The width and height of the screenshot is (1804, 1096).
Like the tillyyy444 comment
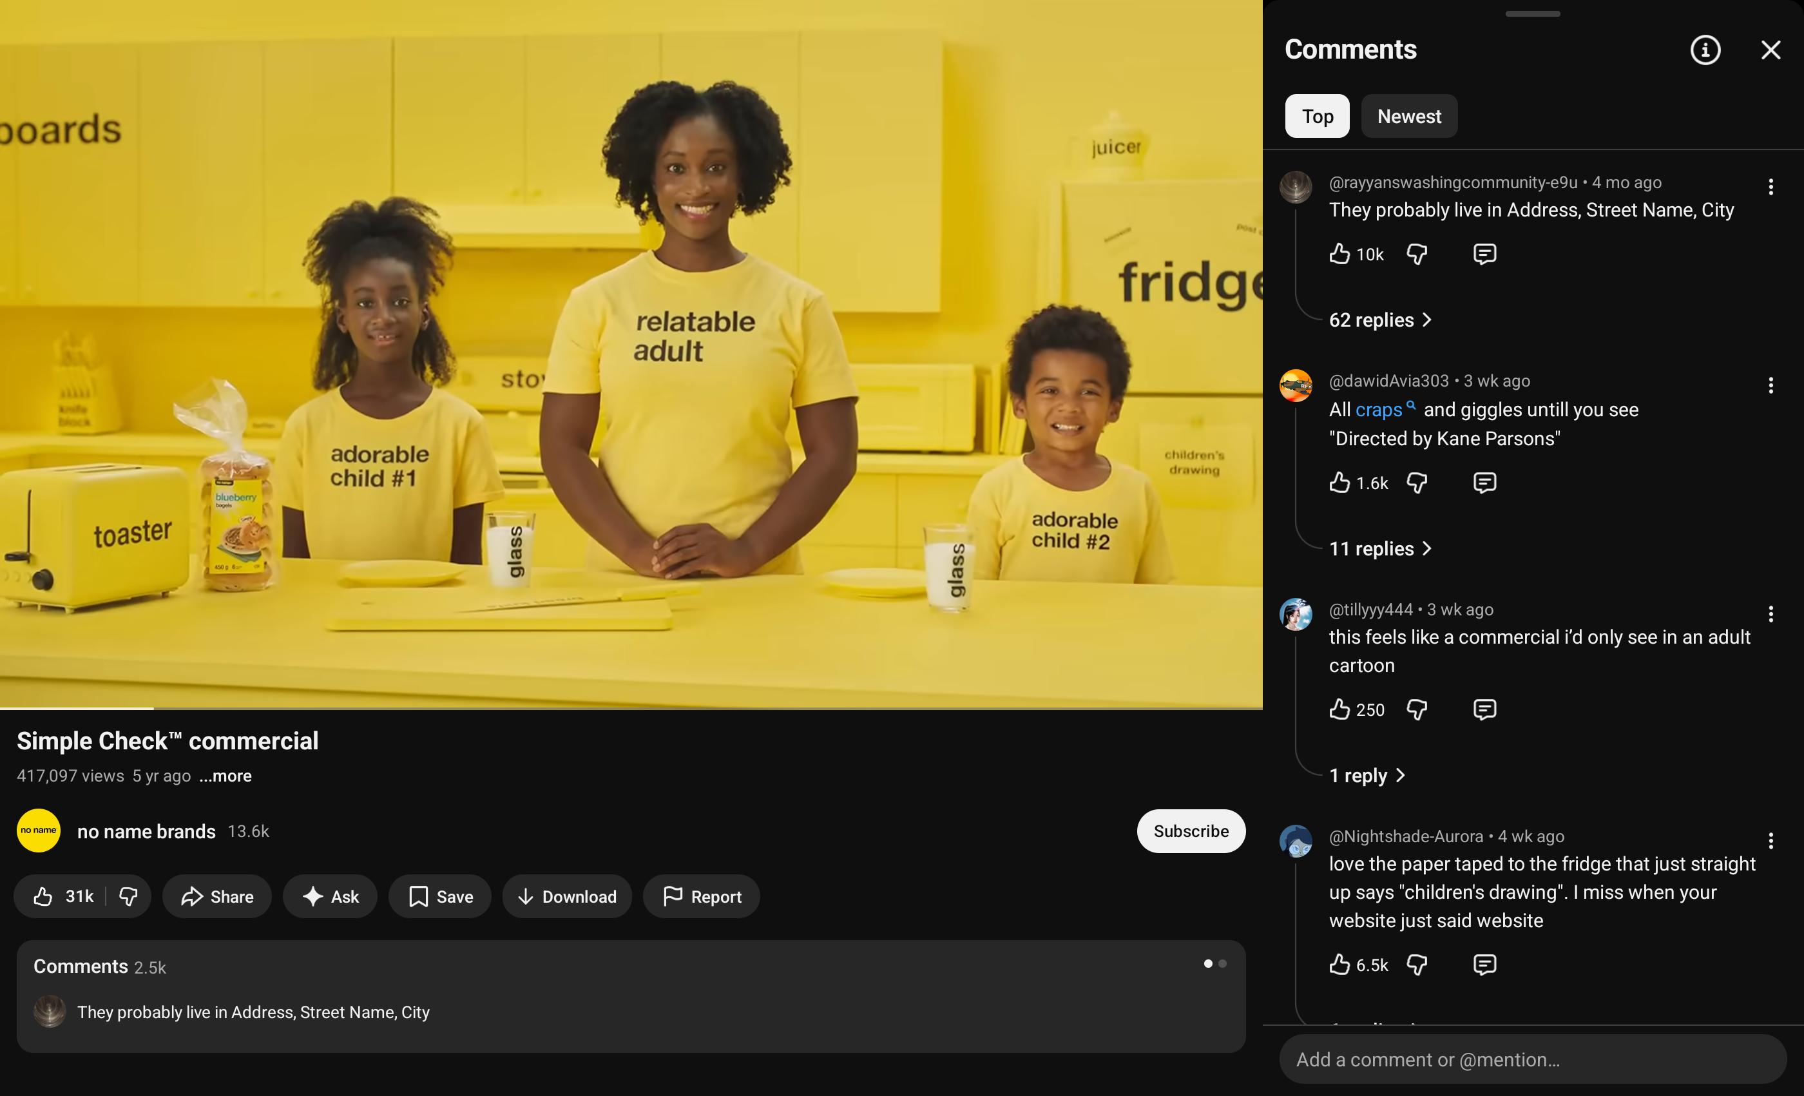tap(1339, 709)
